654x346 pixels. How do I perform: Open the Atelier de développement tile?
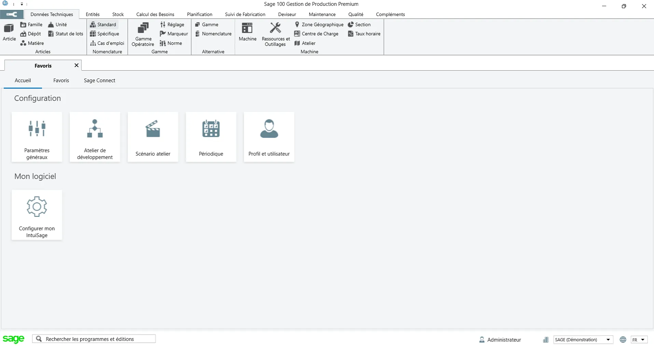[95, 137]
